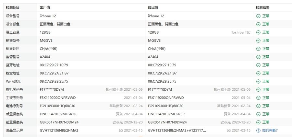Click green check icon in 蜂窝地址 row
292x137 pixels.
258,73
